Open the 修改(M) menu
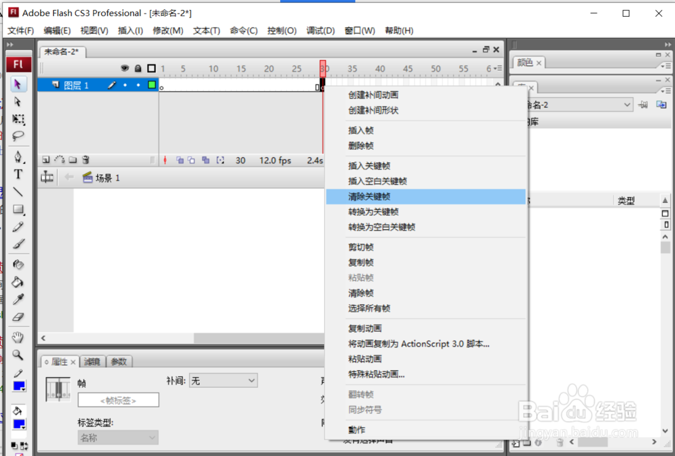675x456 pixels. 168,30
